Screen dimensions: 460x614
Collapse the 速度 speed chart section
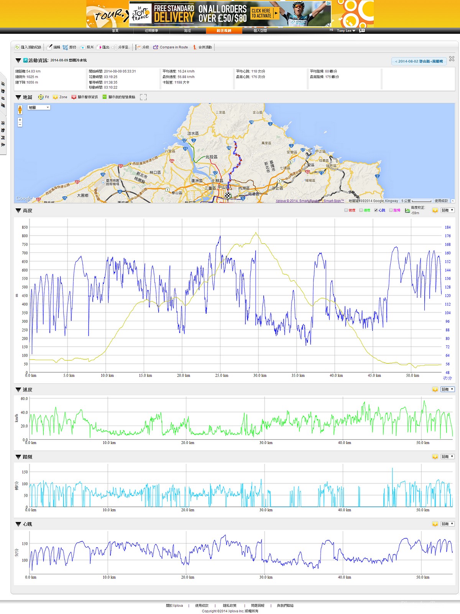click(x=18, y=390)
